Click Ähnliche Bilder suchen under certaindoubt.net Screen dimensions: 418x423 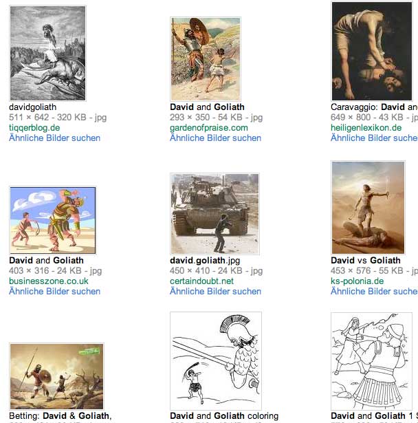click(215, 291)
